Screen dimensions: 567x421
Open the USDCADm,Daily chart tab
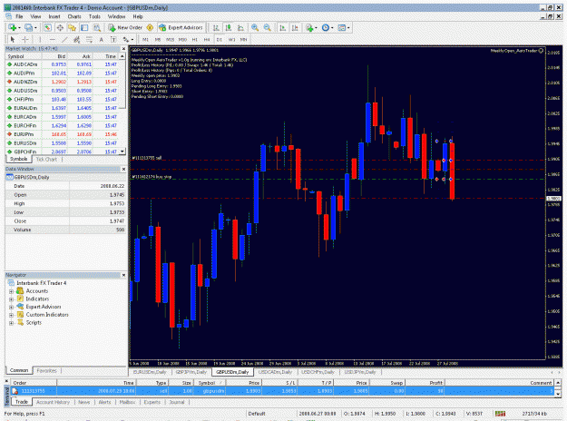pos(275,372)
